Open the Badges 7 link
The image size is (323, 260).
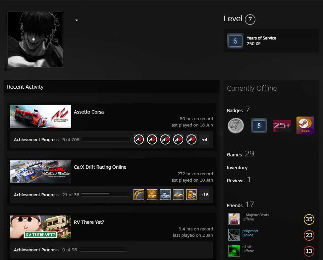point(238,110)
